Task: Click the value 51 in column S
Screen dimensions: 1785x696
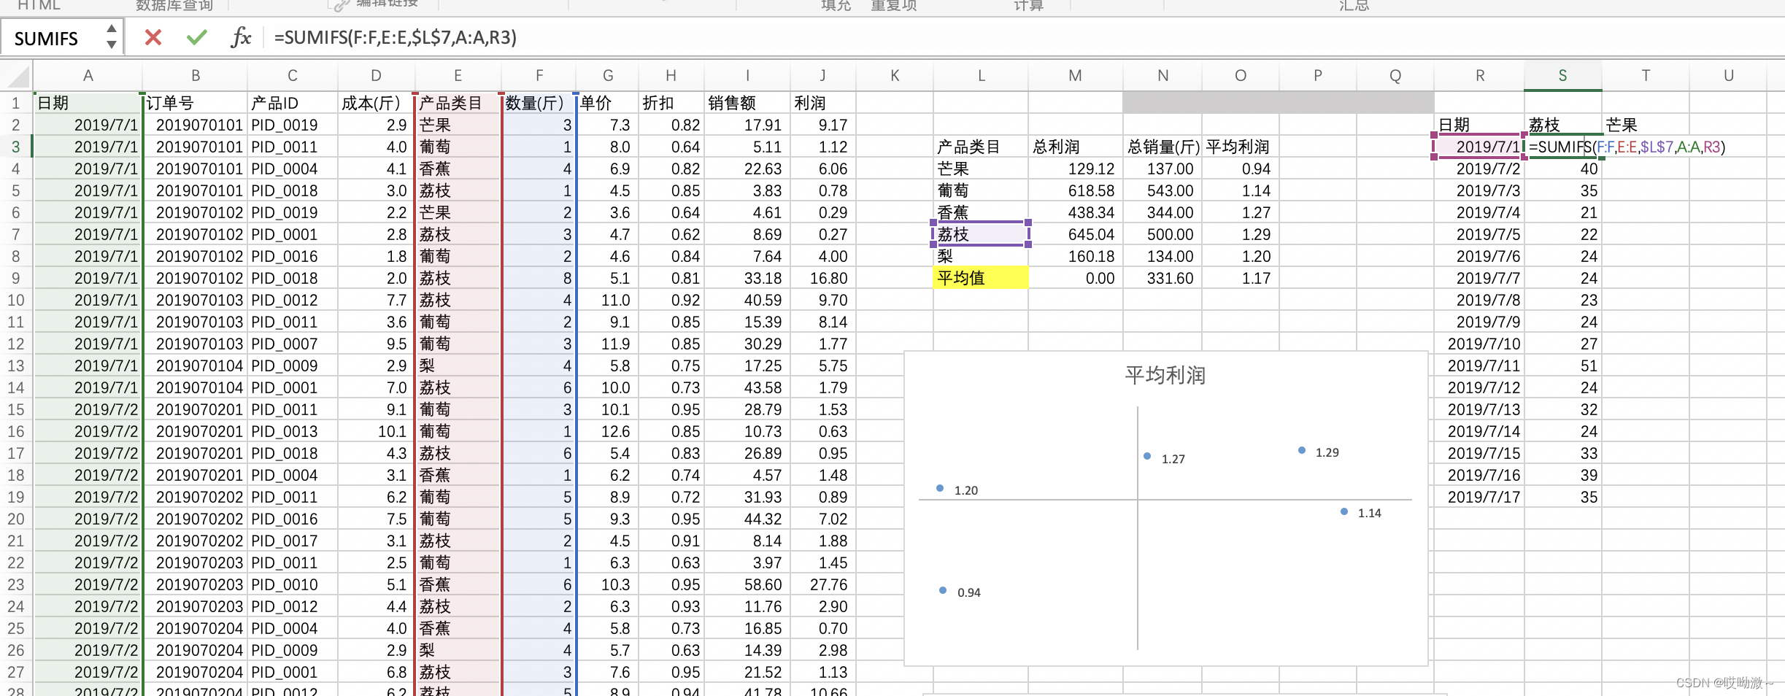Action: coord(1562,366)
